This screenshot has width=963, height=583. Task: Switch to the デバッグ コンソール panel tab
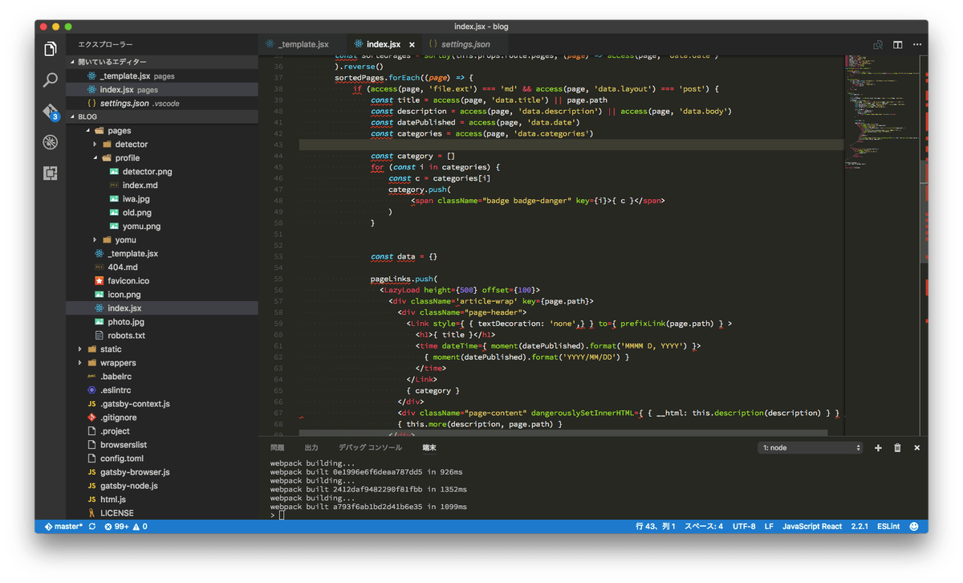(370, 447)
